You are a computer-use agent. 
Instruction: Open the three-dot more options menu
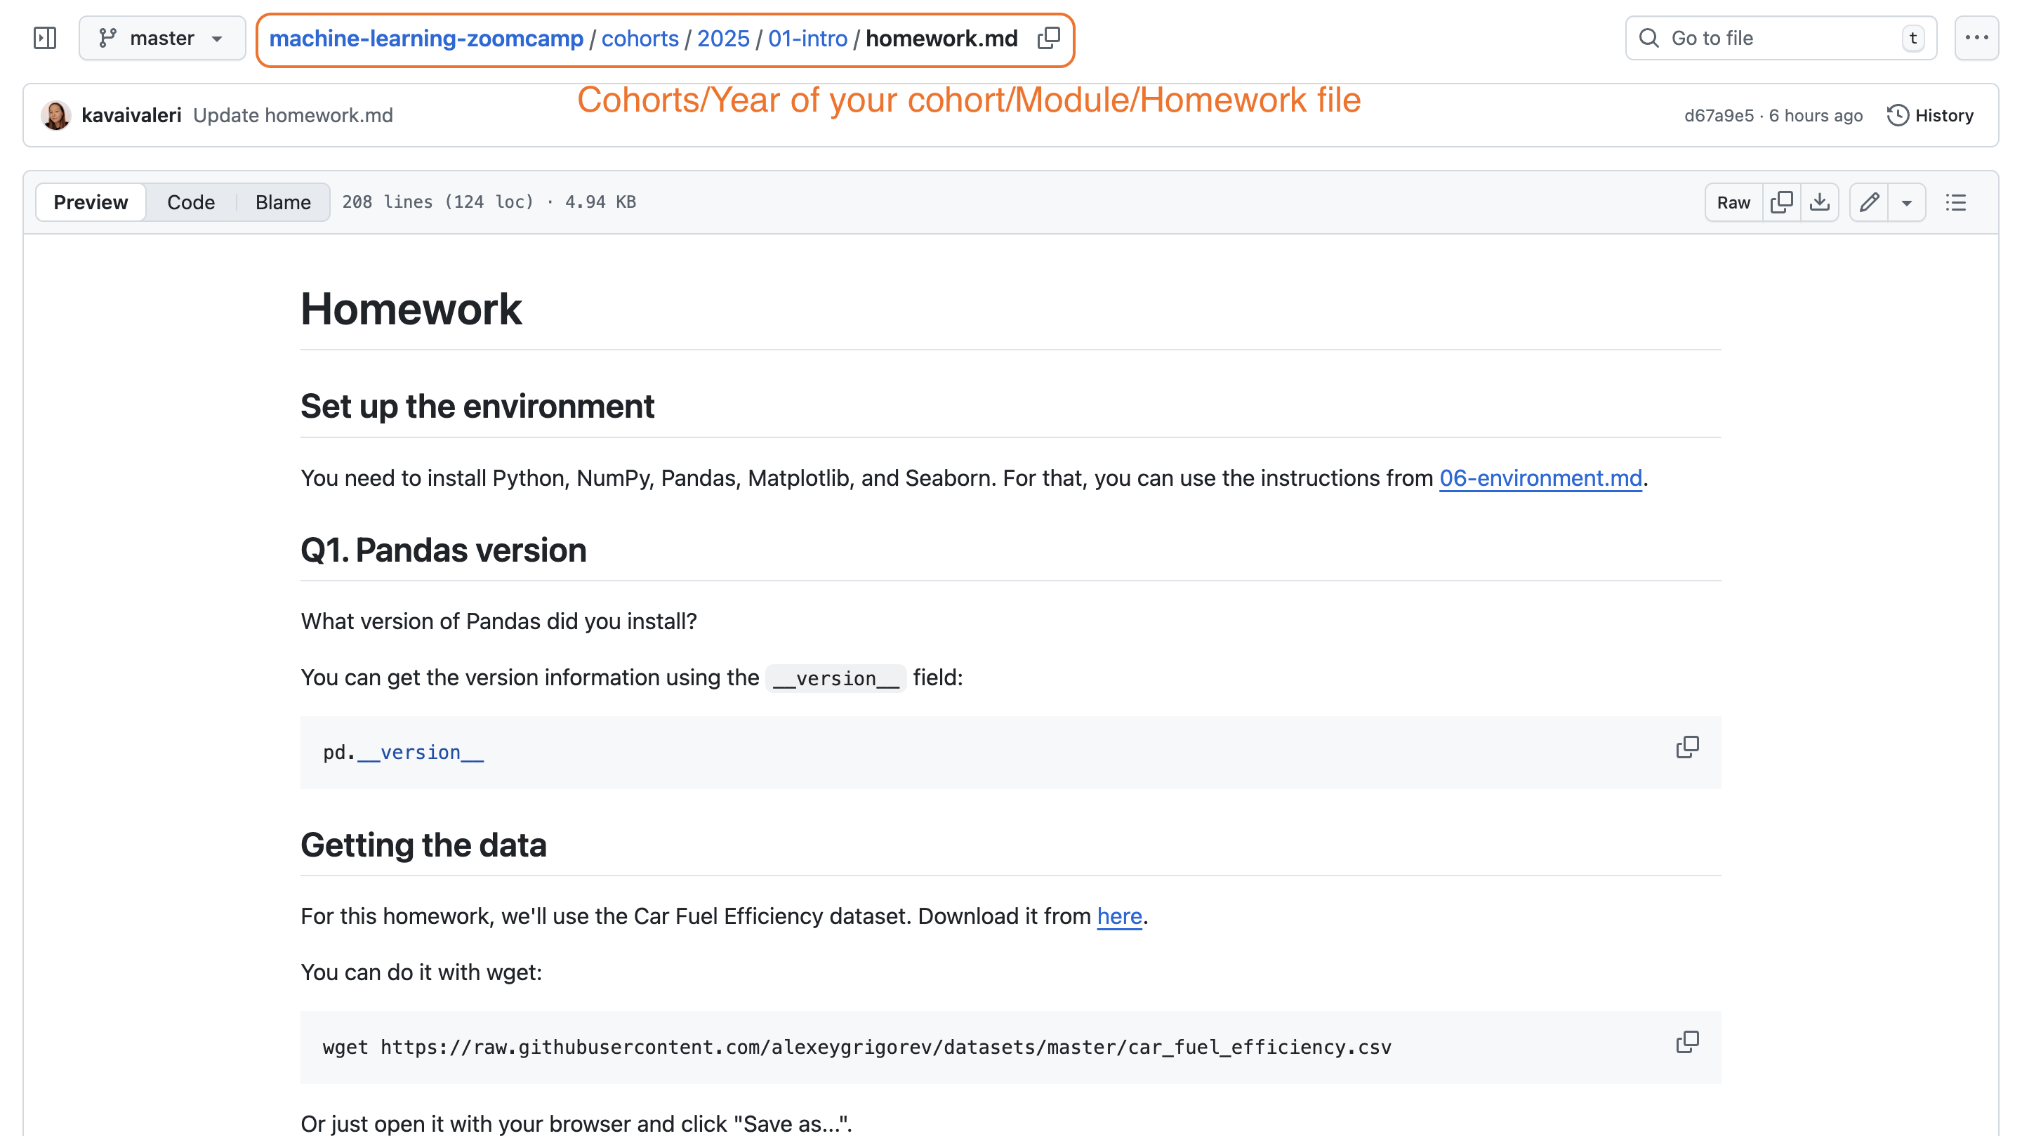[x=1976, y=38]
